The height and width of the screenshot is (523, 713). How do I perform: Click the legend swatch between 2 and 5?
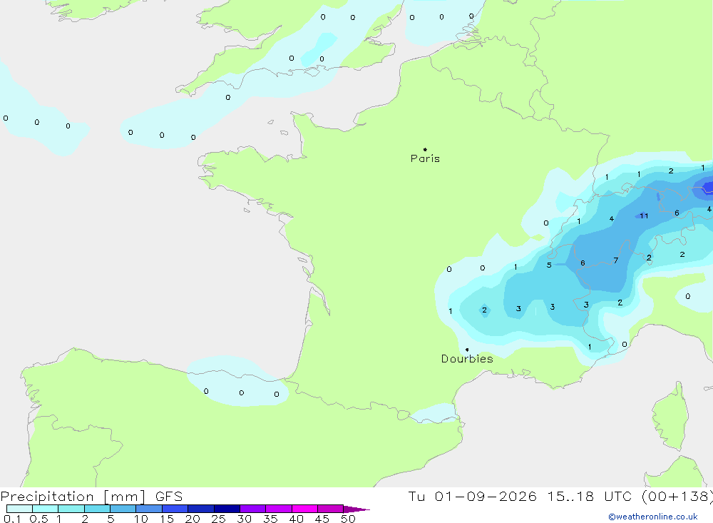97,509
